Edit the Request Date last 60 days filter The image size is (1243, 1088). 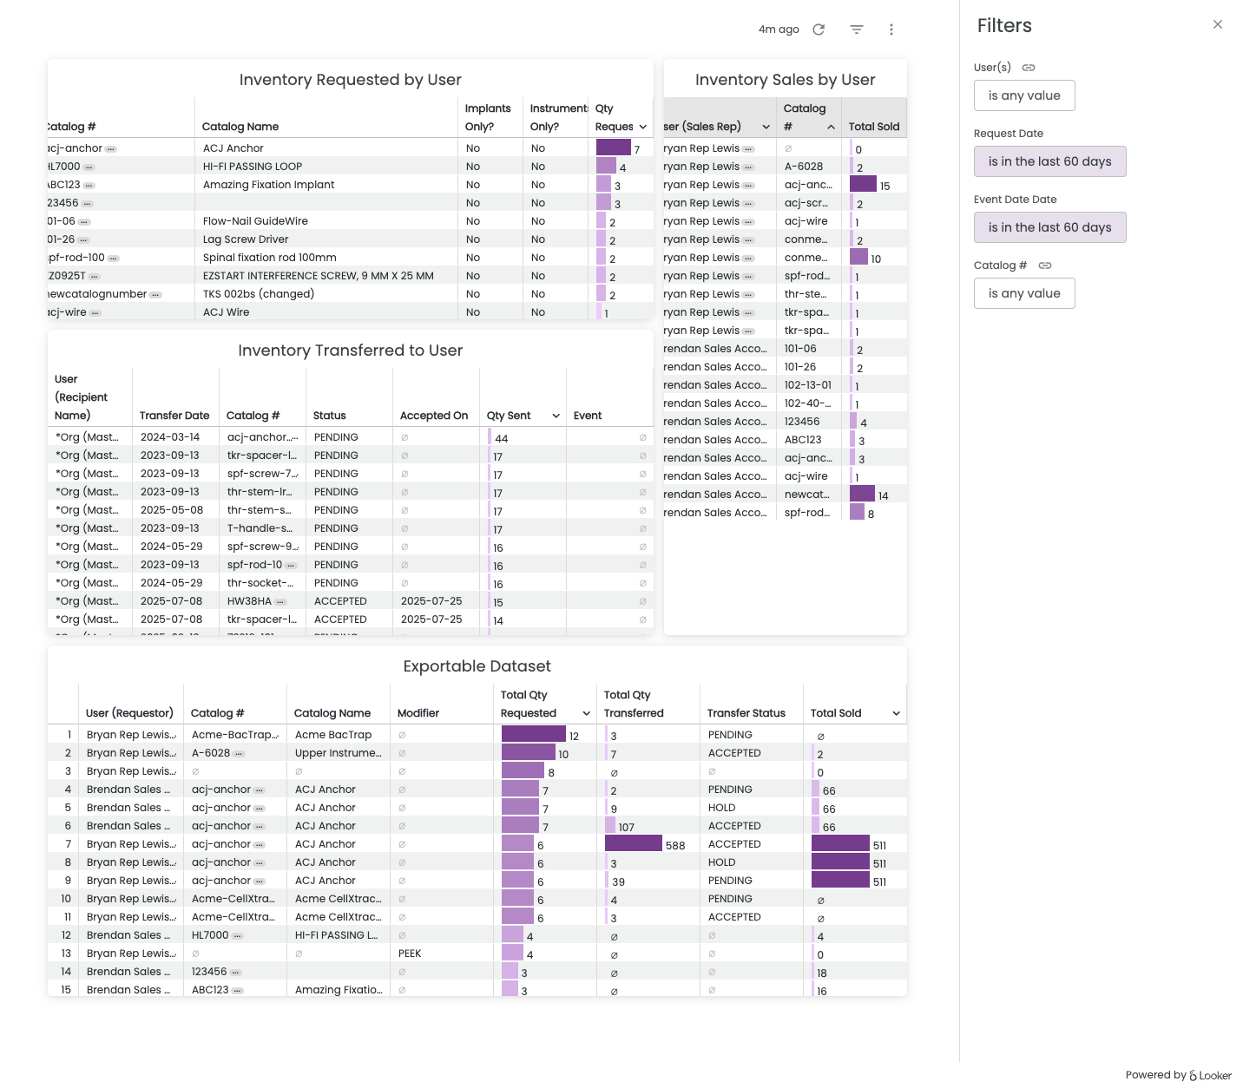[1049, 161]
